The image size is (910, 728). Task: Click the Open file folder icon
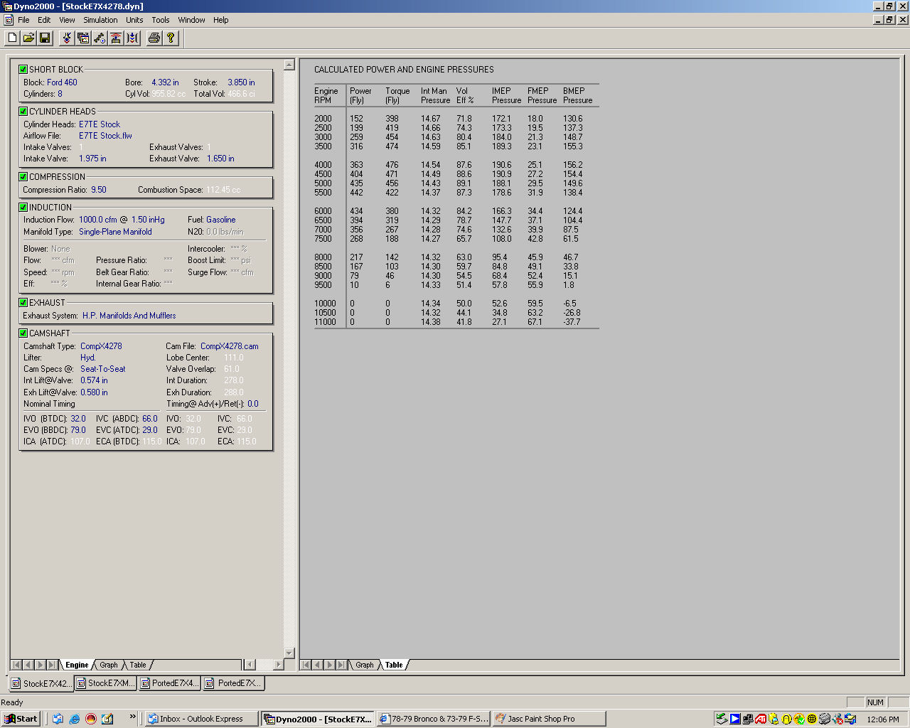click(28, 38)
